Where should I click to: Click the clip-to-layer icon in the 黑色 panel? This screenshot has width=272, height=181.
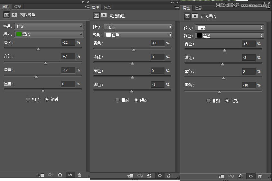point(221,176)
